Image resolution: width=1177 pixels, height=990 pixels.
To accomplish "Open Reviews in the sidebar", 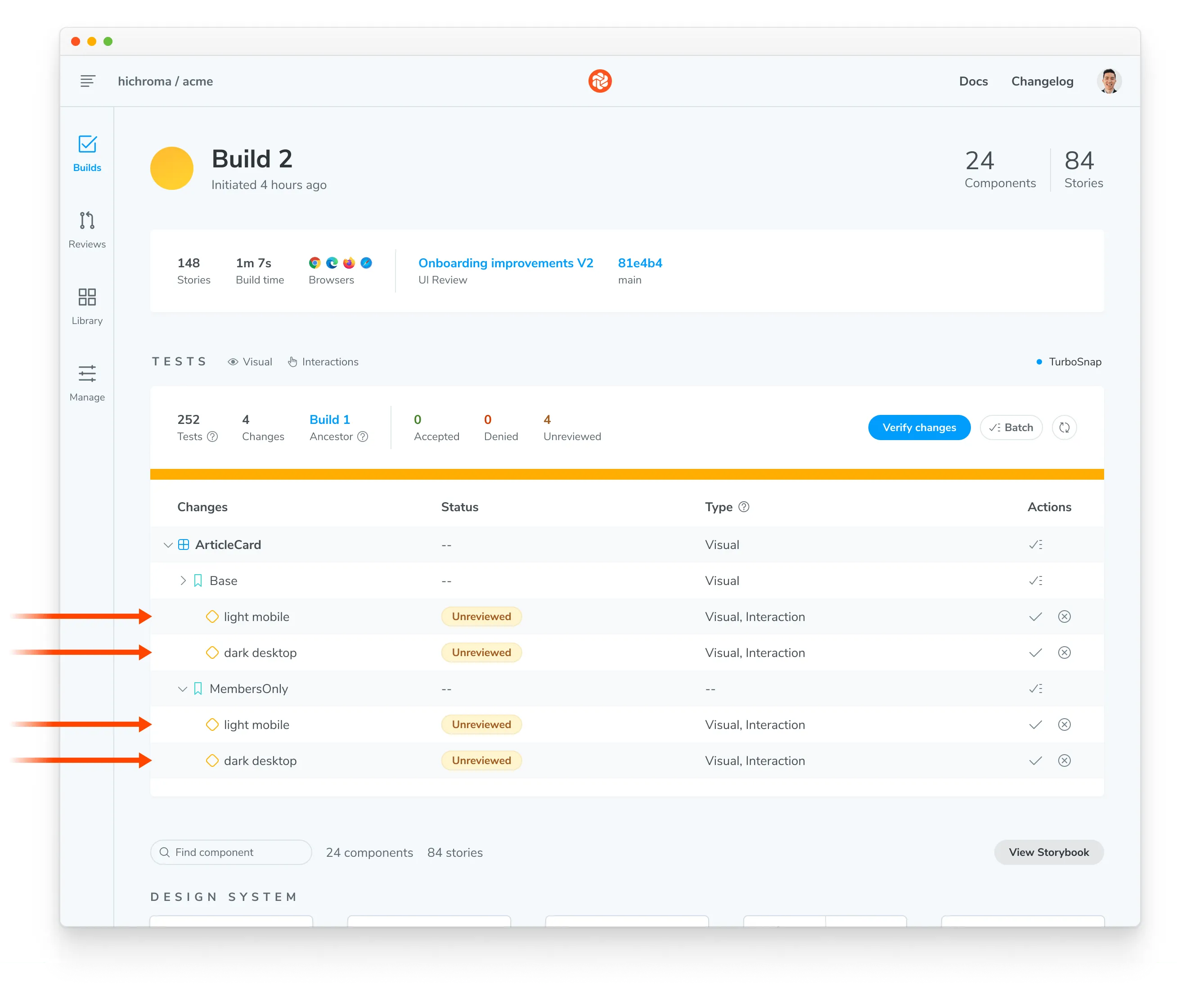I will 87,229.
